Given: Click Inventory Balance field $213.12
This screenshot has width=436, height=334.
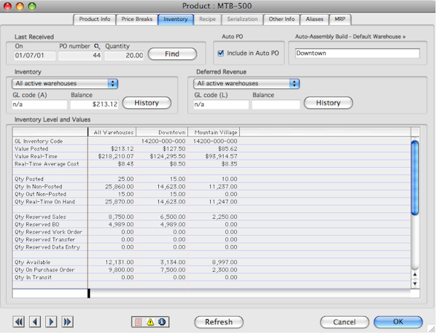Looking at the screenshot, I should click(94, 105).
